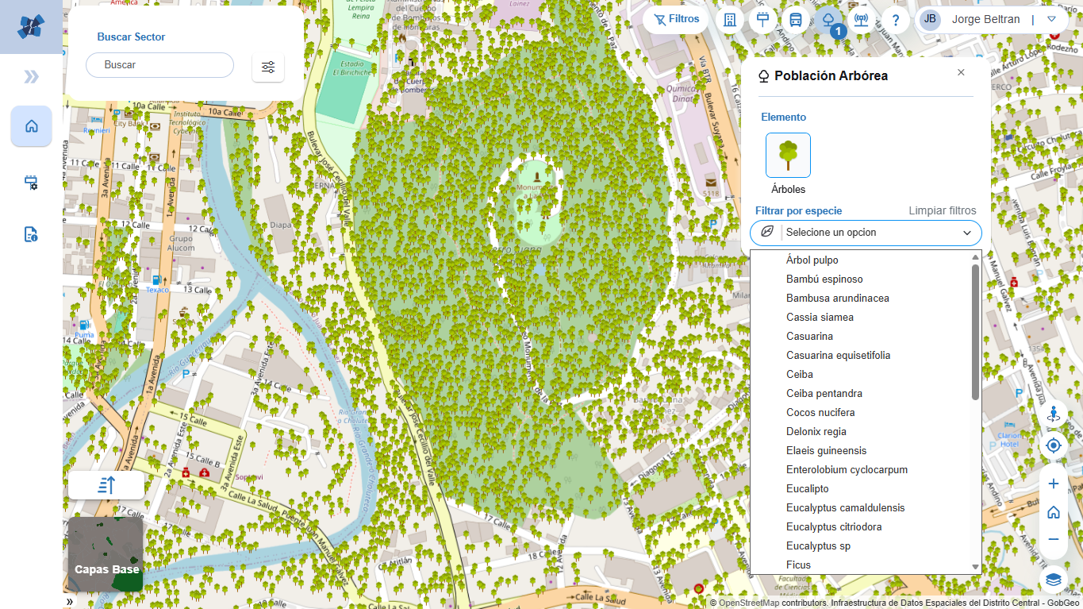Viewport: 1083px width, 609px height.
Task: Open the Jorge Beltran user menu arrow
Action: [1052, 19]
